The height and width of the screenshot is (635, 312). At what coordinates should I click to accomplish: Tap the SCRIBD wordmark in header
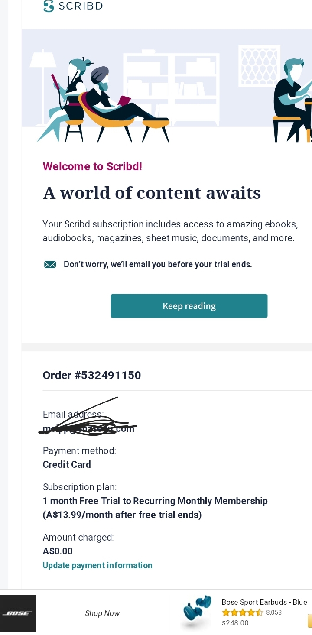[80, 6]
